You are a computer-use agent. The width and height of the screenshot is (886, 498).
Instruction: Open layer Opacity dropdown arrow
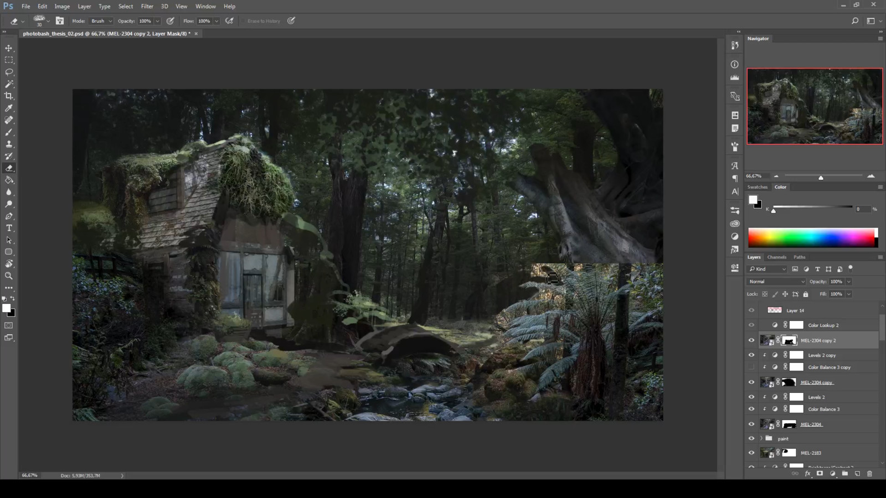click(x=849, y=282)
